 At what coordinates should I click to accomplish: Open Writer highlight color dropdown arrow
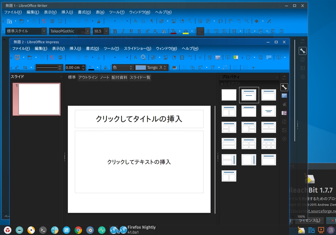click(x=192, y=31)
